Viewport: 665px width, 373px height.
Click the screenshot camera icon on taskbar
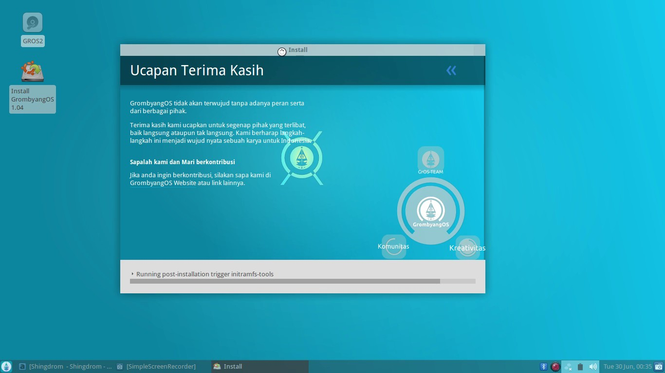pyautogui.click(x=659, y=367)
